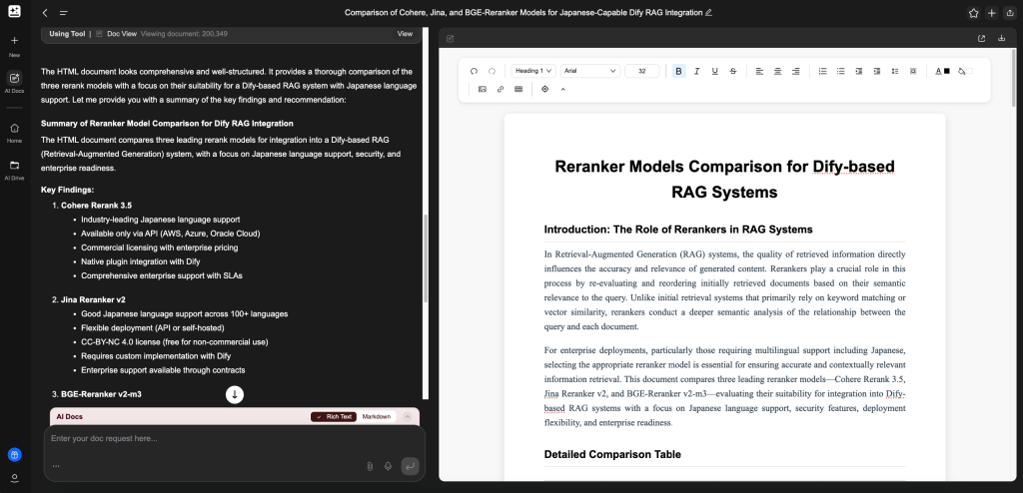Star this conversation as favorite
This screenshot has width=1023, height=493.
(973, 13)
